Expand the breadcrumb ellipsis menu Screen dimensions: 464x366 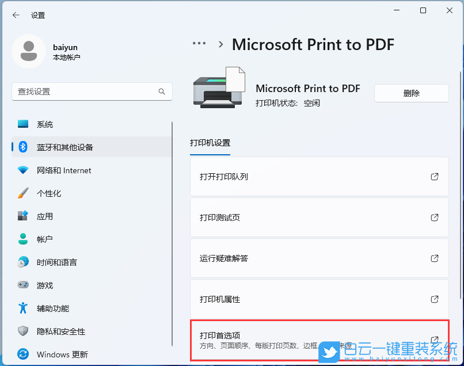[199, 43]
